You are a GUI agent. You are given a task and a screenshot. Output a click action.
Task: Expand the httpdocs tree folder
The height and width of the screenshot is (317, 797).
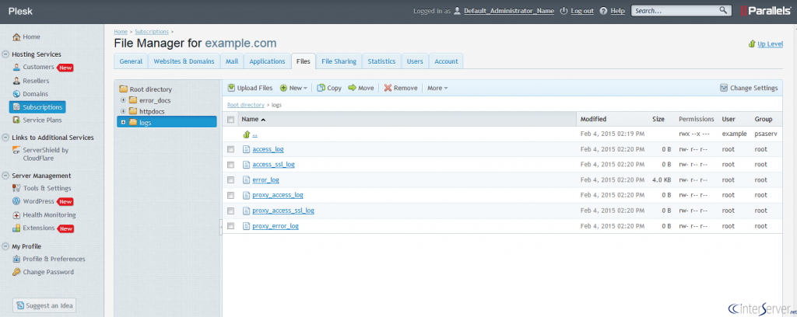click(123, 111)
